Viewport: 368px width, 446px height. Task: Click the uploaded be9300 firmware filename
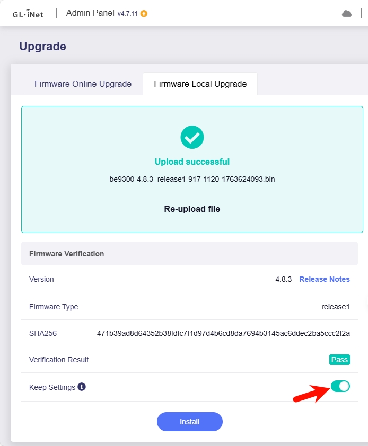(192, 179)
